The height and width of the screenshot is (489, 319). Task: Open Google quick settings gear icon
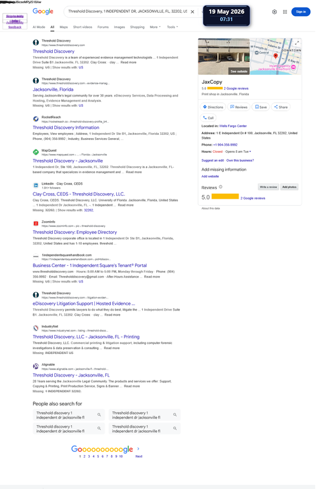click(x=274, y=12)
